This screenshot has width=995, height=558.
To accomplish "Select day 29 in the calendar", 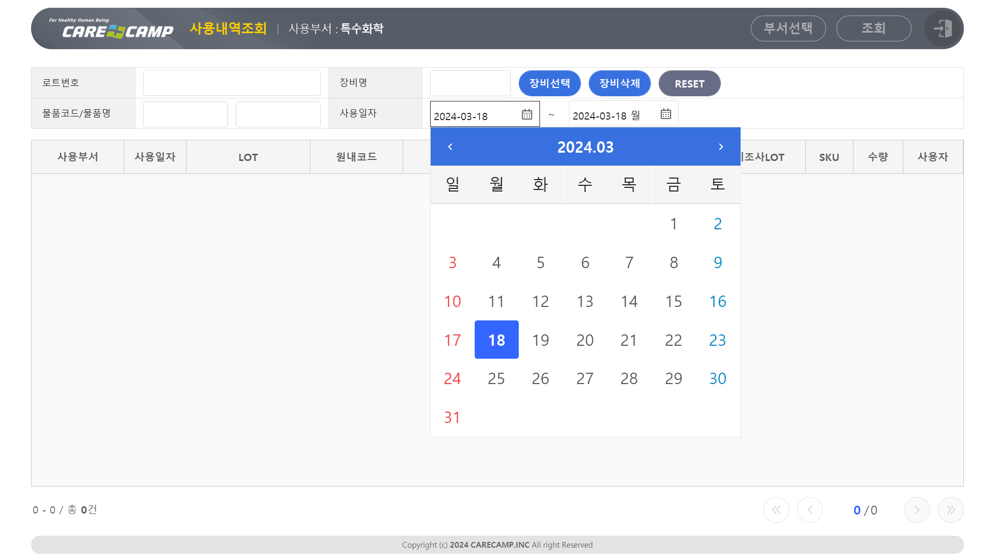I will (x=674, y=378).
